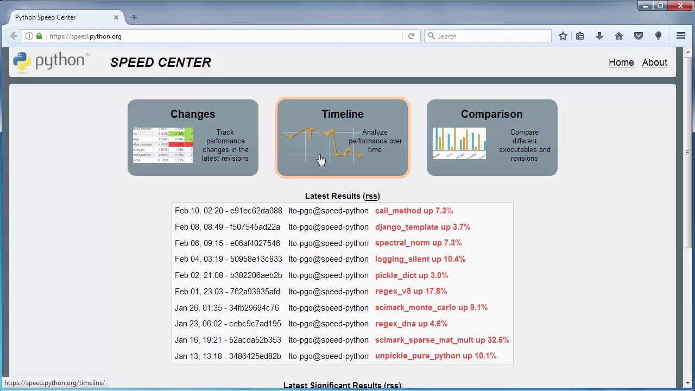Viewport: 695px width, 391px height.
Task: Click revision e06af4027546 date text
Action: tap(228, 243)
